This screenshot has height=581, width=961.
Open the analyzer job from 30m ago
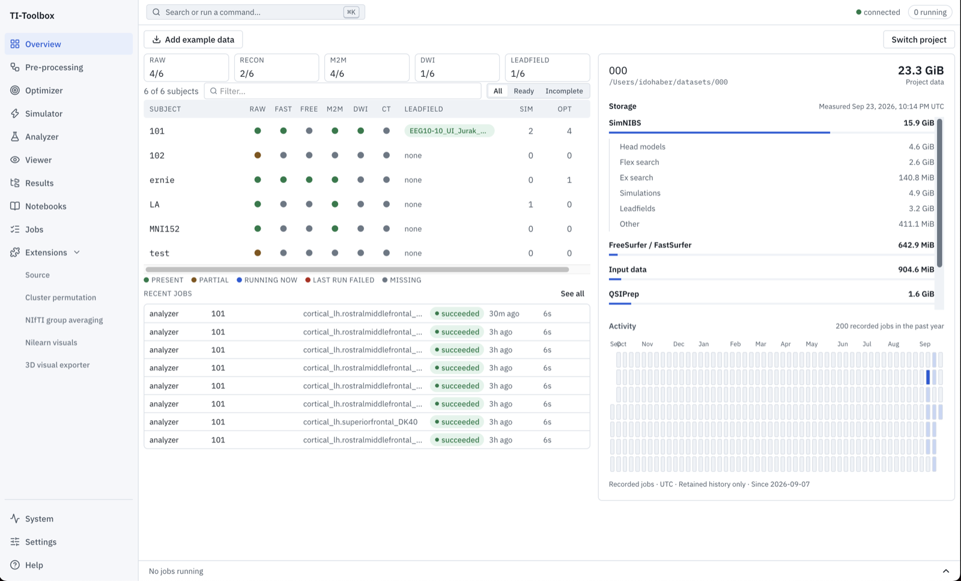point(366,313)
